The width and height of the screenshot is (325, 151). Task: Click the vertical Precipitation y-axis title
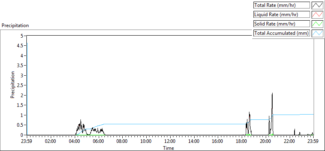(x=13, y=85)
